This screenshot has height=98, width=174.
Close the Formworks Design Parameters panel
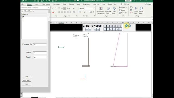click(48, 7)
